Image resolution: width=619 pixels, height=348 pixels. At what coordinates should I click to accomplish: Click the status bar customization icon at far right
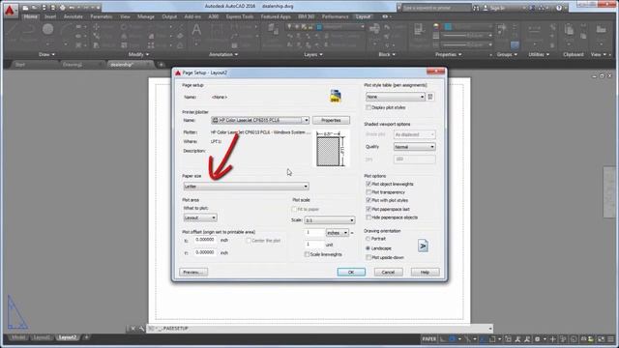click(x=610, y=339)
